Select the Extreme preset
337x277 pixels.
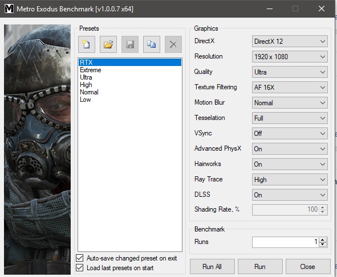coord(130,70)
